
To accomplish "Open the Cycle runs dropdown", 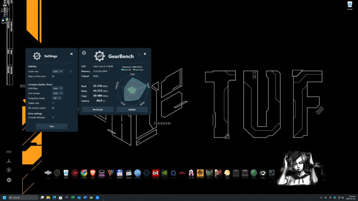I will coord(58,71).
